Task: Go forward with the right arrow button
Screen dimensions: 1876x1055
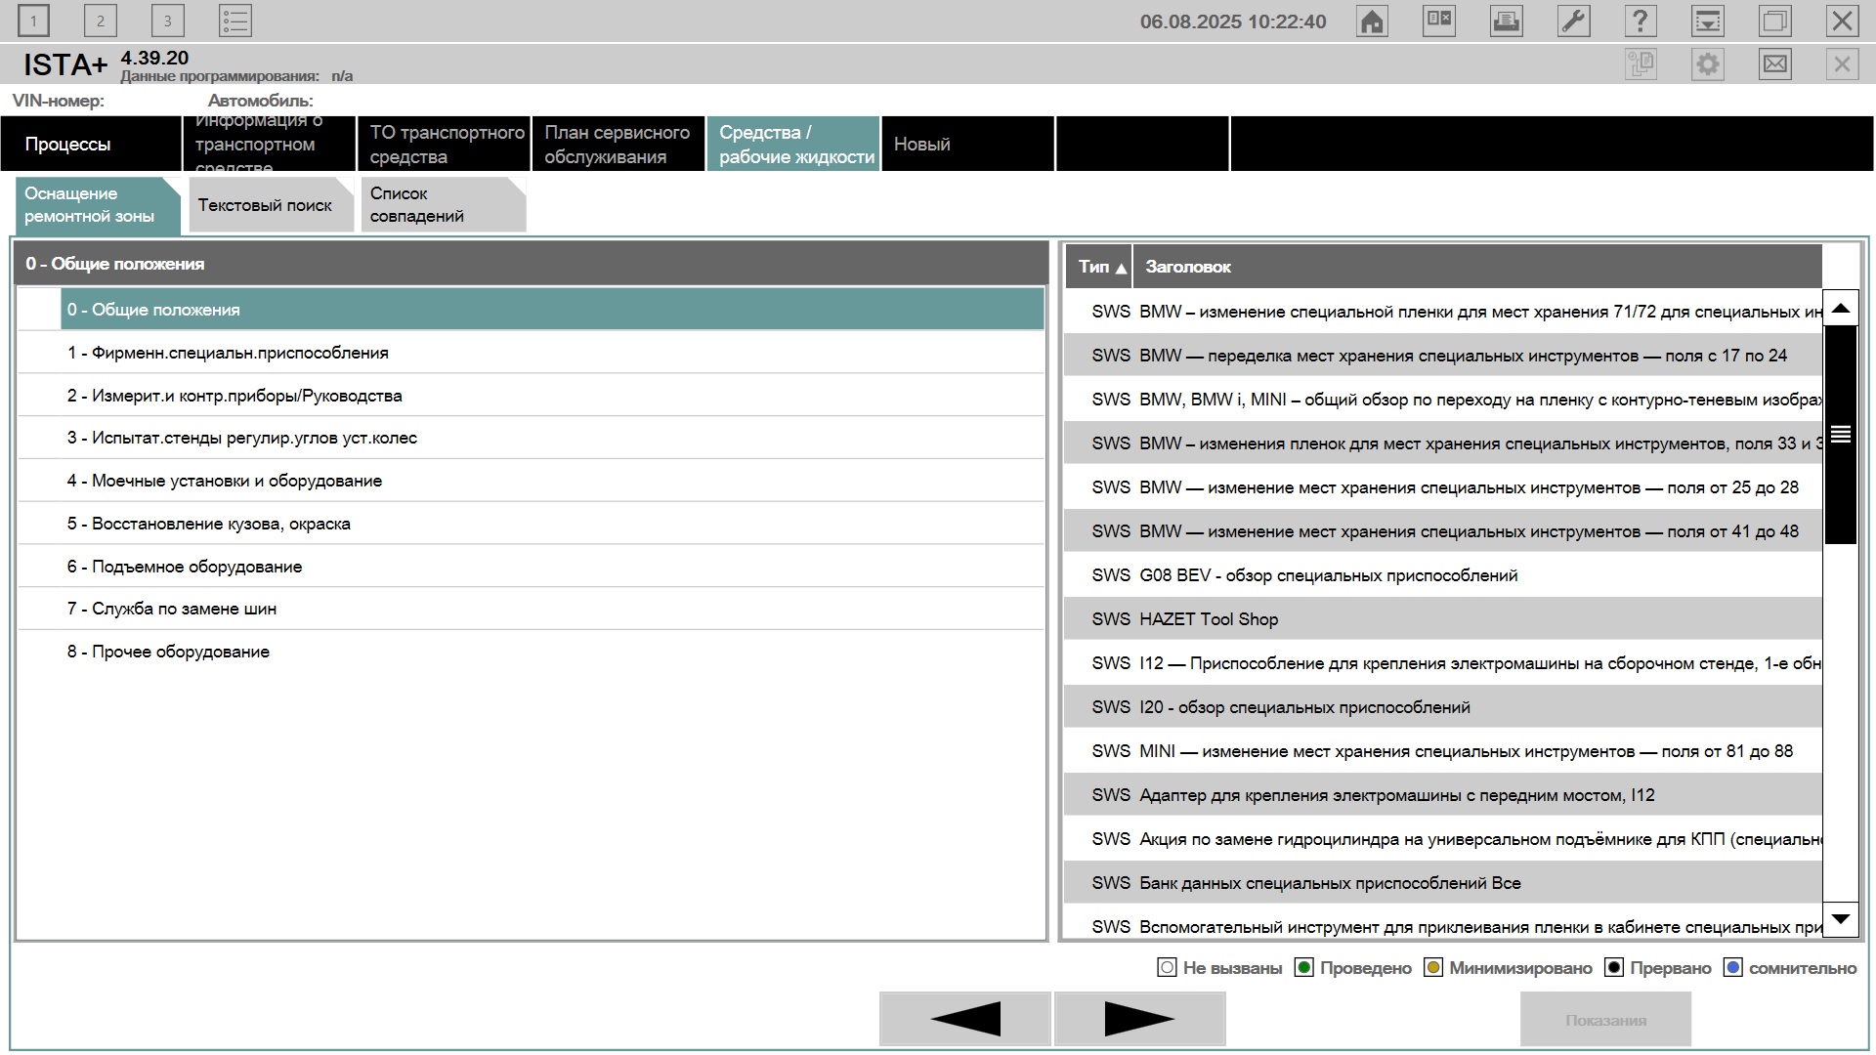Action: 1139,1019
